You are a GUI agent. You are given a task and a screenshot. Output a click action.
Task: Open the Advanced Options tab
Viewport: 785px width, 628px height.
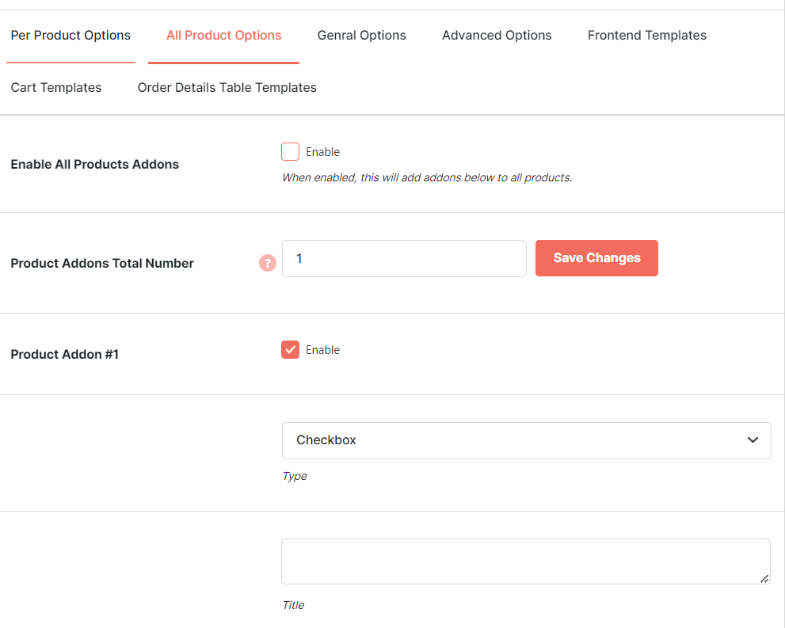497,36
